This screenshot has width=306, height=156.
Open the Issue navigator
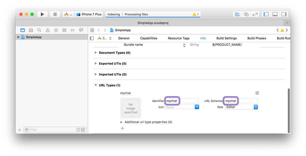pyautogui.click(x=48, y=30)
